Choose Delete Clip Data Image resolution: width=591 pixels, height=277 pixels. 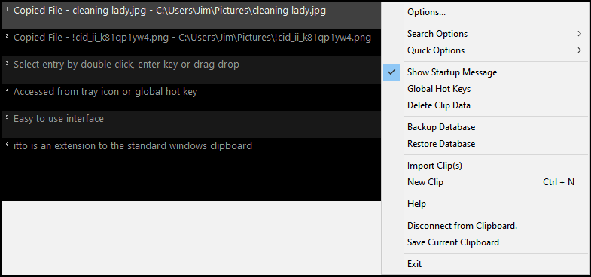pyautogui.click(x=439, y=105)
